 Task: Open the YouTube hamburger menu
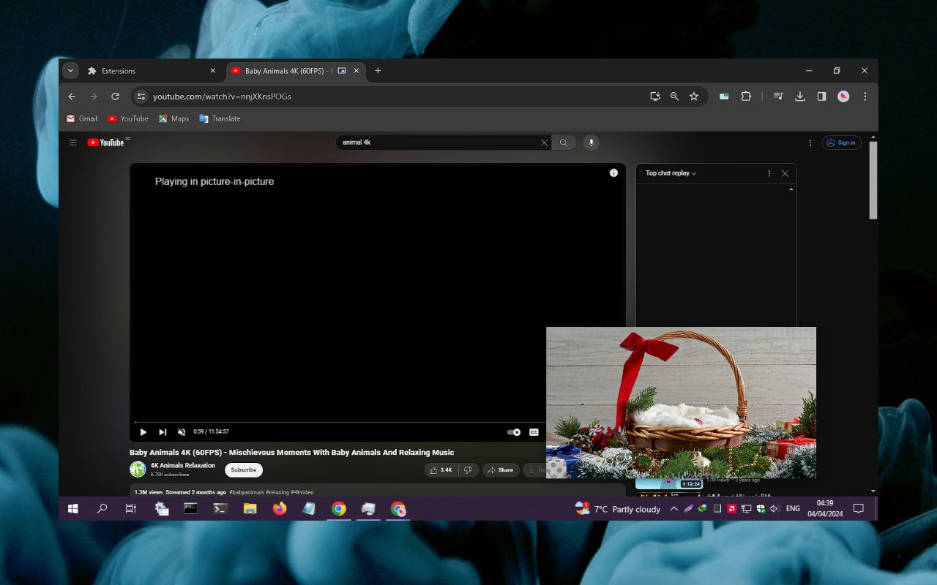point(73,142)
